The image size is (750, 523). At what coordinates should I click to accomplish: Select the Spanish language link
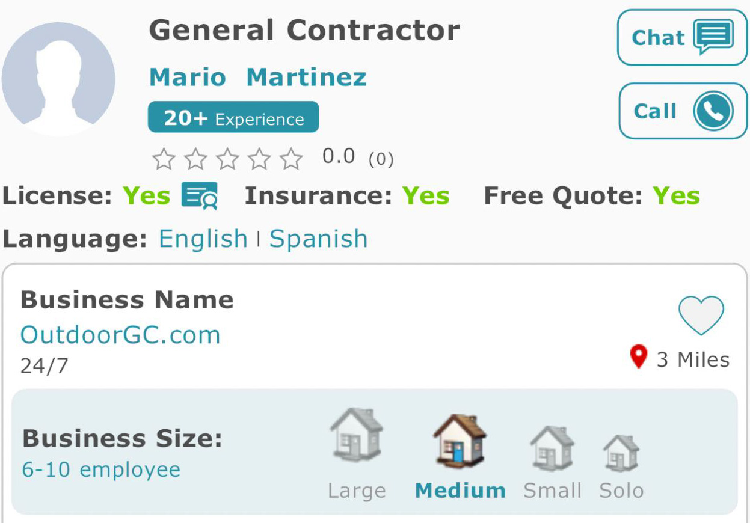[x=318, y=239]
